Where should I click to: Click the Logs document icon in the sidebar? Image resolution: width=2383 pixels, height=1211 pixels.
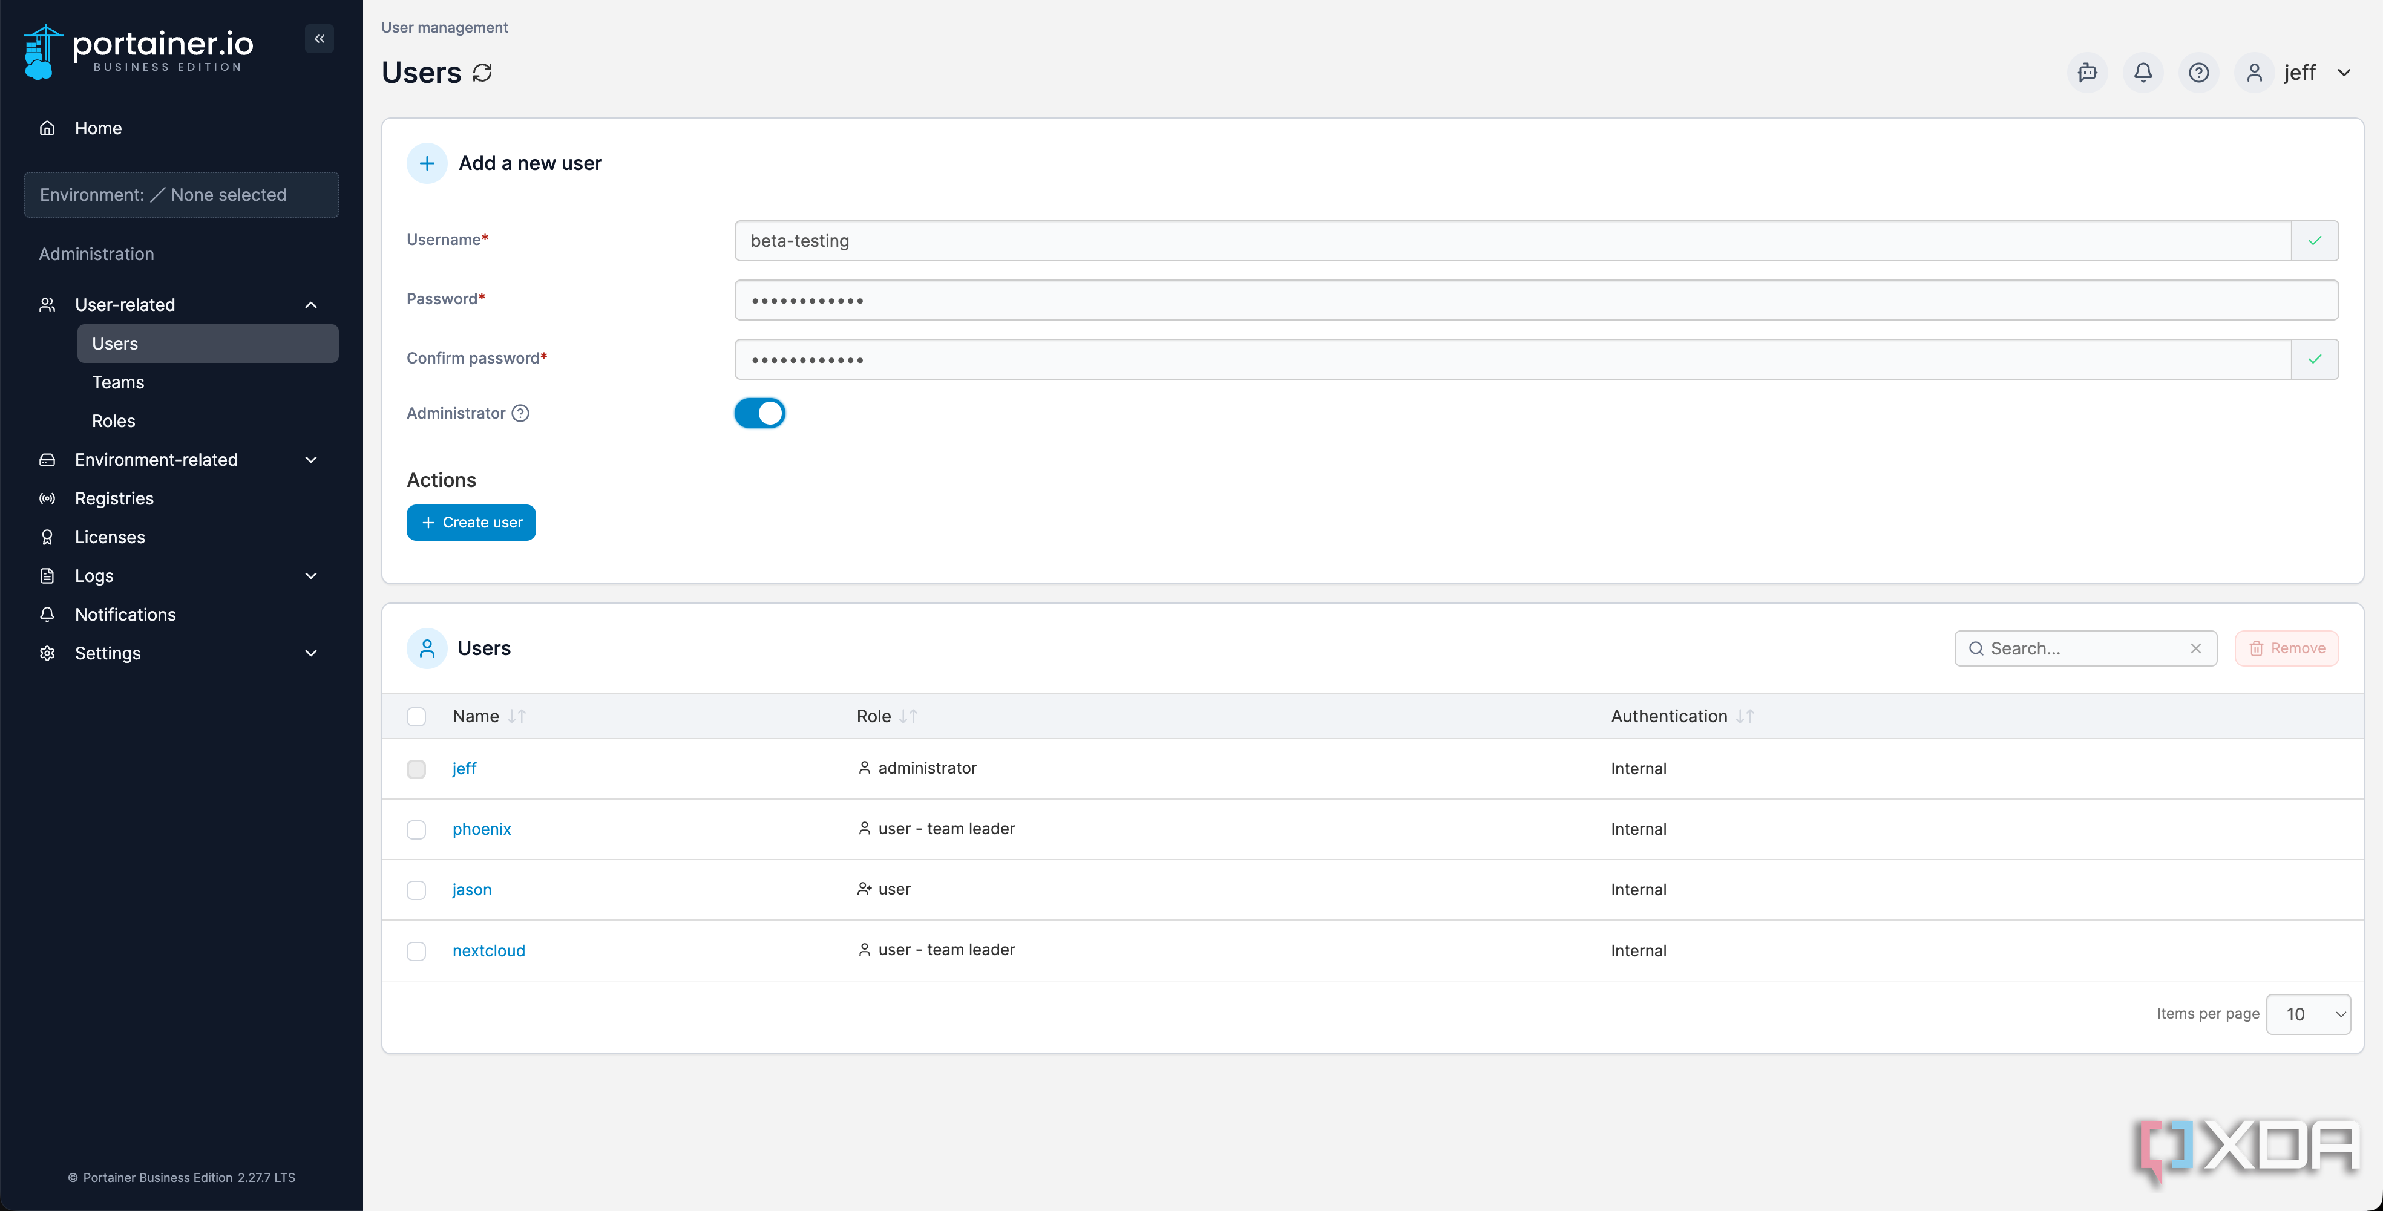click(47, 576)
